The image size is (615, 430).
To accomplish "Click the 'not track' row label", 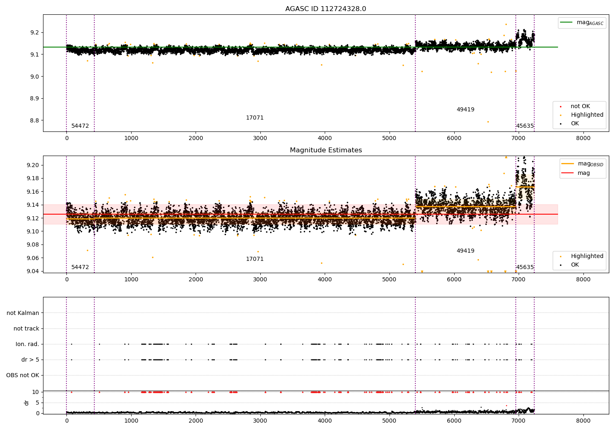I will pos(26,329).
